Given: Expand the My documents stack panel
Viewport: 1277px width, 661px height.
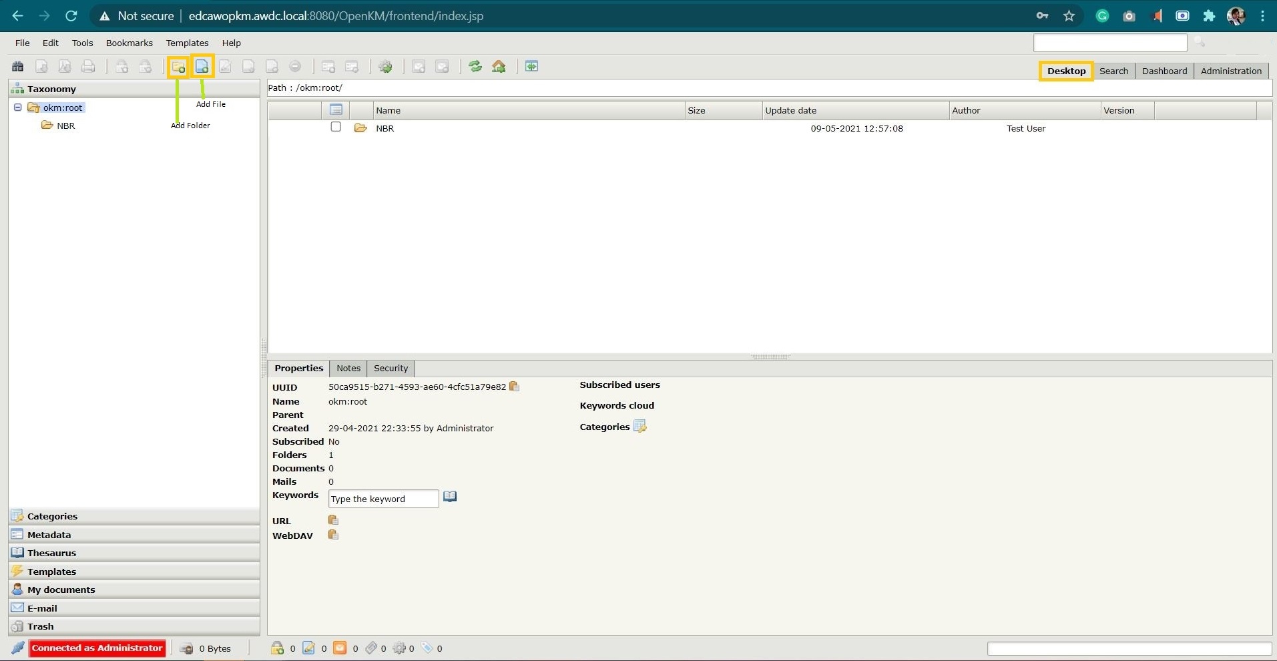Looking at the screenshot, I should (134, 590).
